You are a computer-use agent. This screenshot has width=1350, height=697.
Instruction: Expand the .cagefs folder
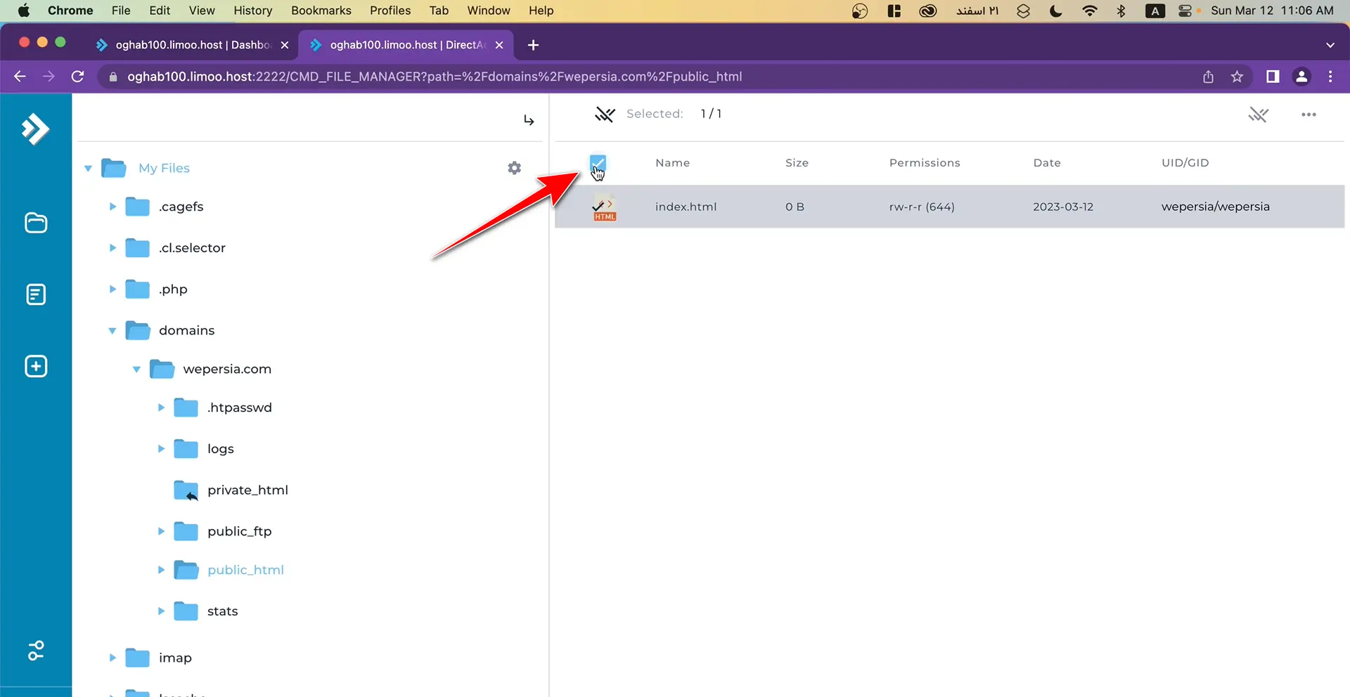(x=112, y=207)
